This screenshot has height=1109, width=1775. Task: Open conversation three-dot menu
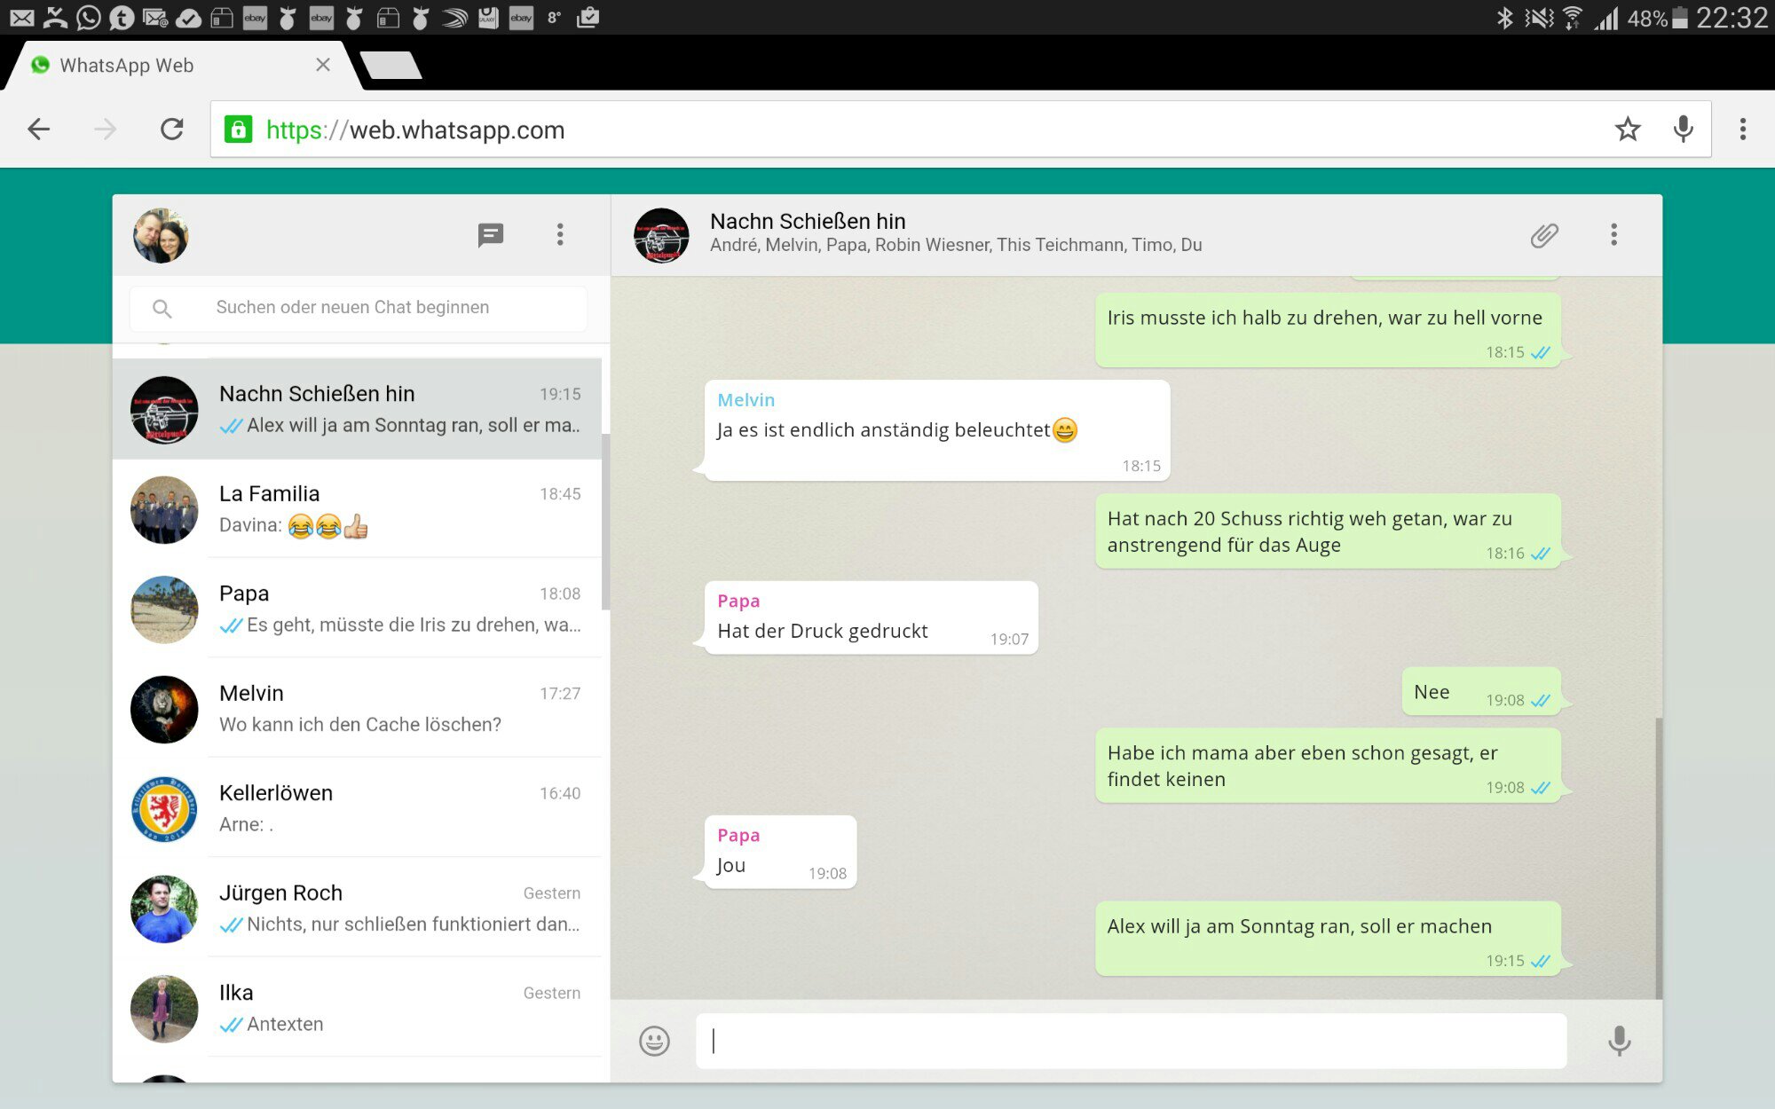pyautogui.click(x=1614, y=235)
